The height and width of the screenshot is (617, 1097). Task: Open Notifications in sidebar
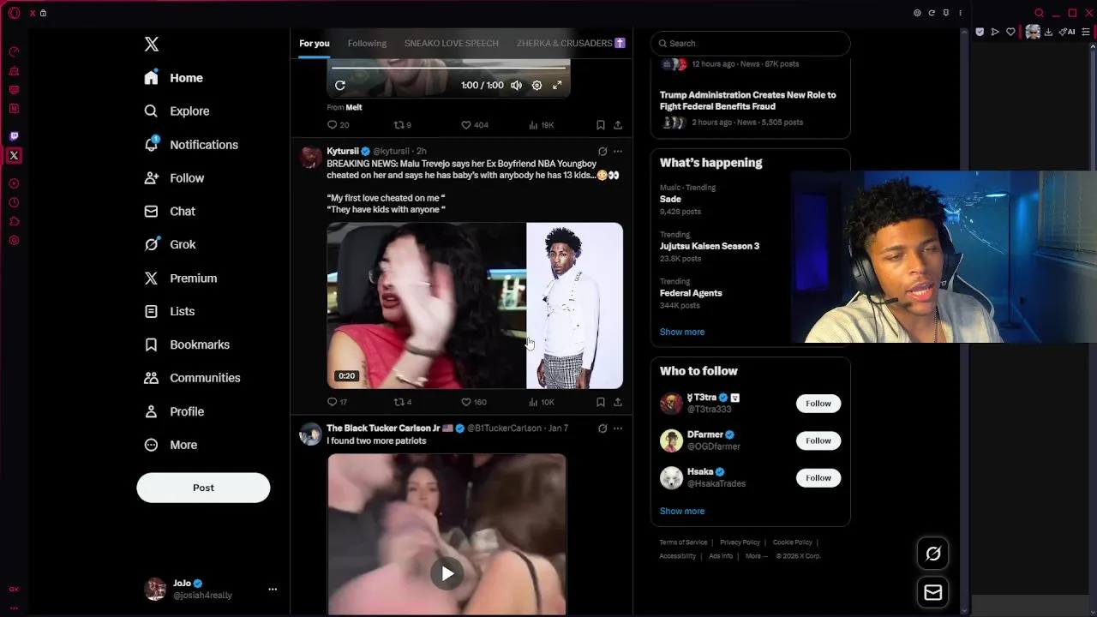[191, 145]
